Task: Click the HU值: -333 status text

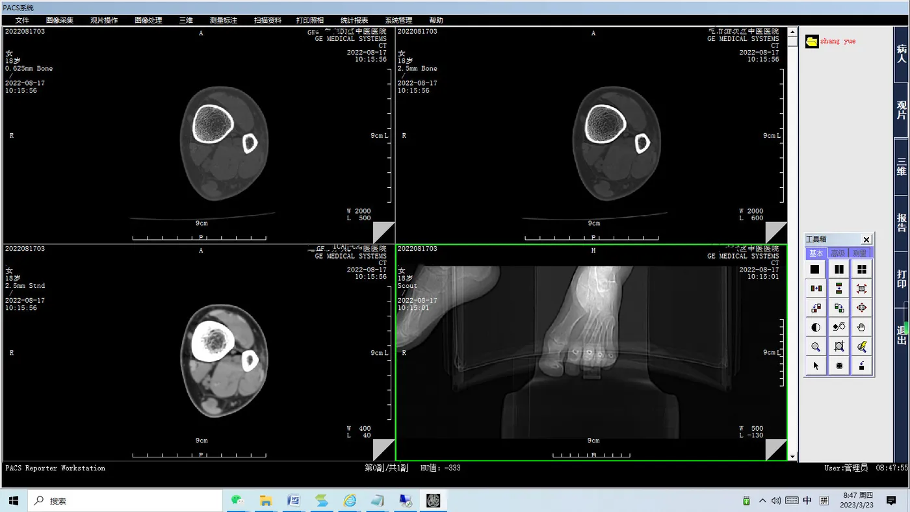Action: [x=441, y=468]
